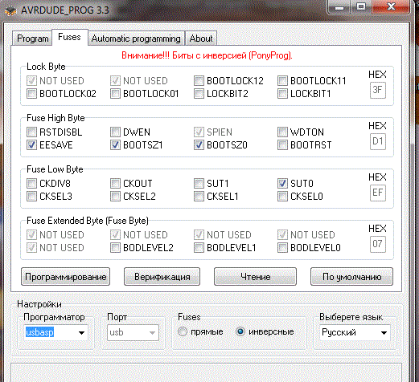Toggle the CKSEL2 checkbox
This screenshot has width=419, height=382.
click(x=115, y=197)
